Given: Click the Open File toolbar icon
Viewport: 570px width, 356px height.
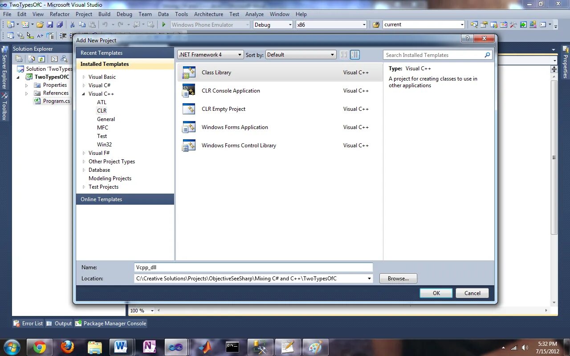Looking at the screenshot, I should 40,24.
